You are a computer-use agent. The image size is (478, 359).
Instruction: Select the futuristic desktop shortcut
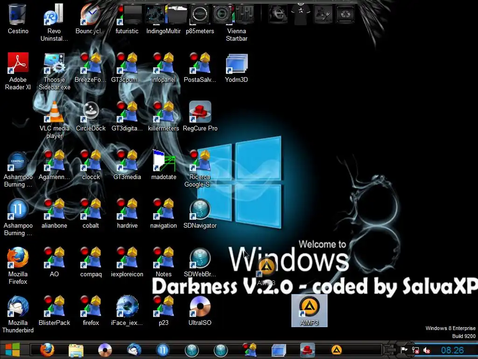[127, 19]
